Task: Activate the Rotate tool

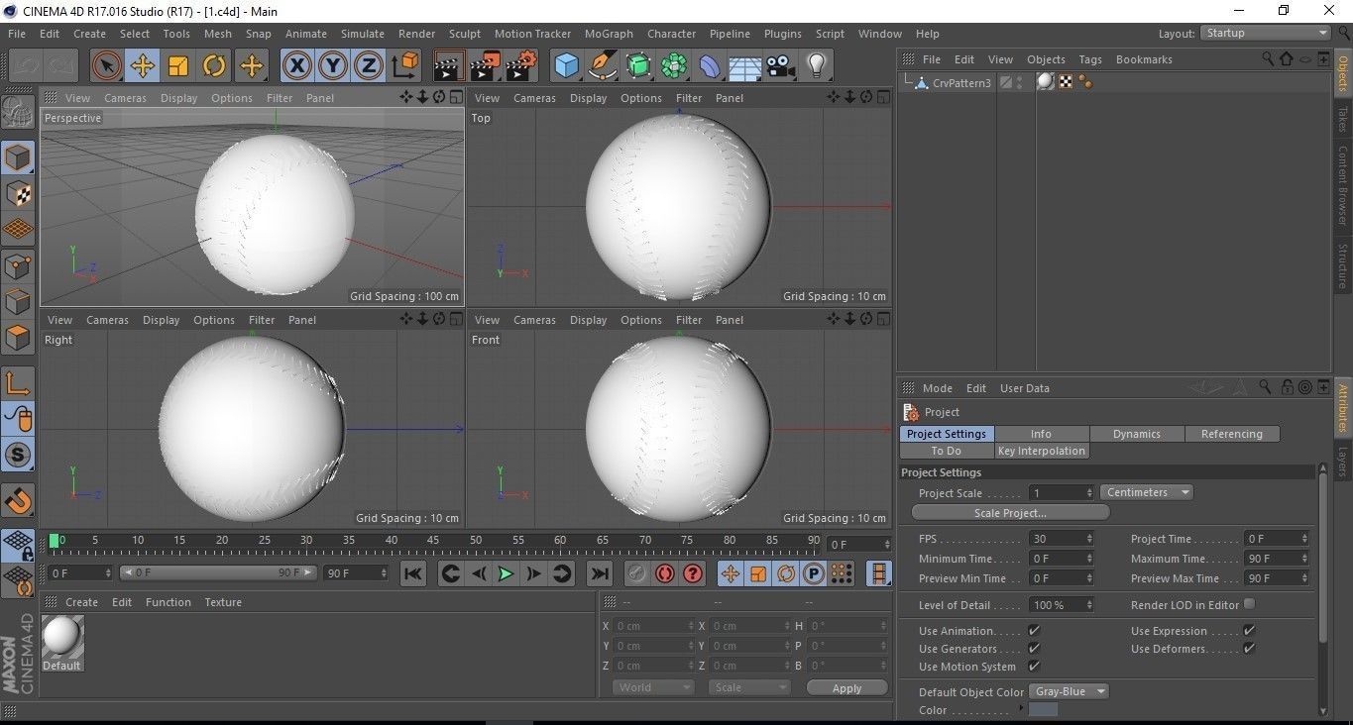Action: [x=214, y=66]
